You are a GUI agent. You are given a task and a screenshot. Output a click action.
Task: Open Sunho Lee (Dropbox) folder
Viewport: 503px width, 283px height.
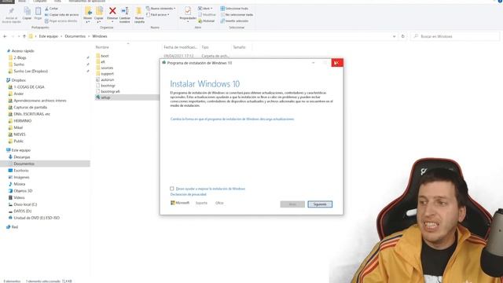point(31,72)
